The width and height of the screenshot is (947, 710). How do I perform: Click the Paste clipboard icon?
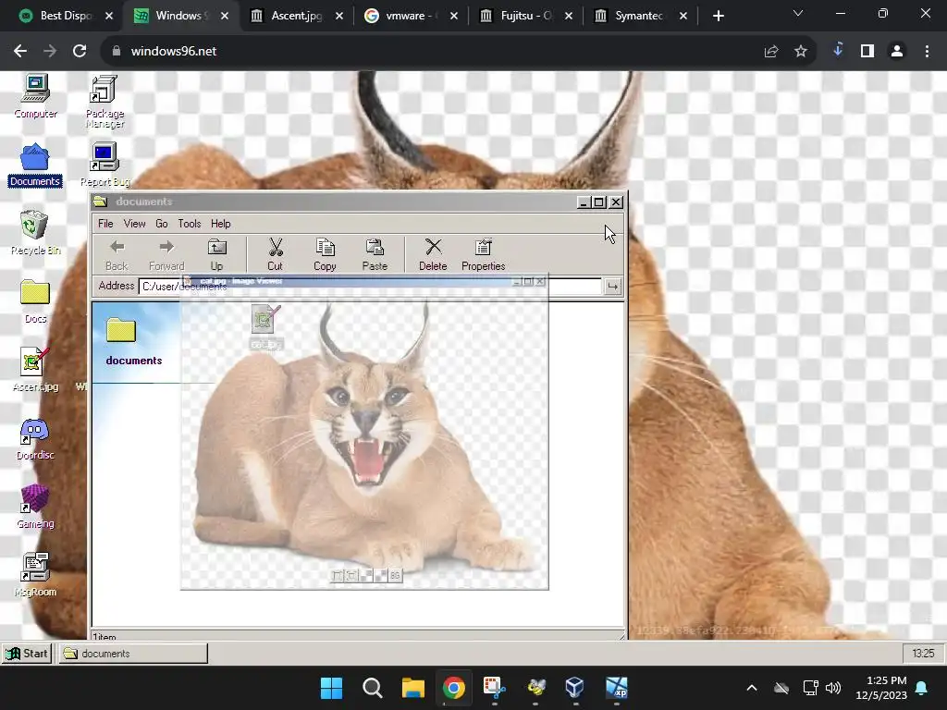point(375,255)
